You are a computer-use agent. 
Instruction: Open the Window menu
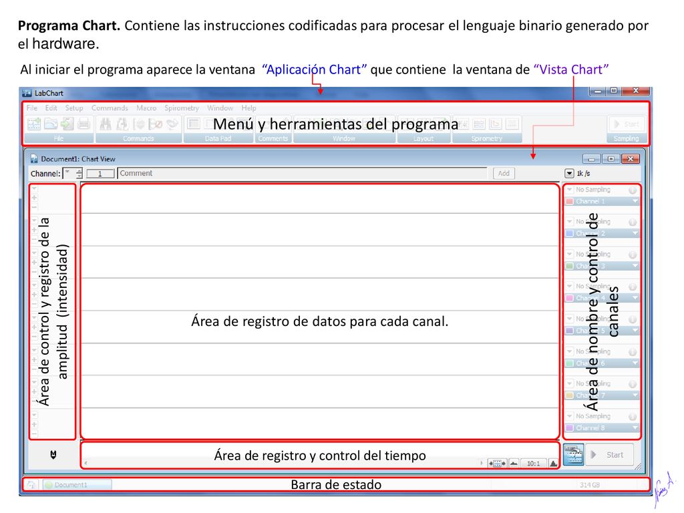point(220,108)
